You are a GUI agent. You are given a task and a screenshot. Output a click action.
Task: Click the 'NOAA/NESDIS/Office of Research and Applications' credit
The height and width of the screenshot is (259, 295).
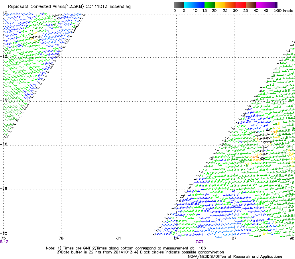pos(235,257)
